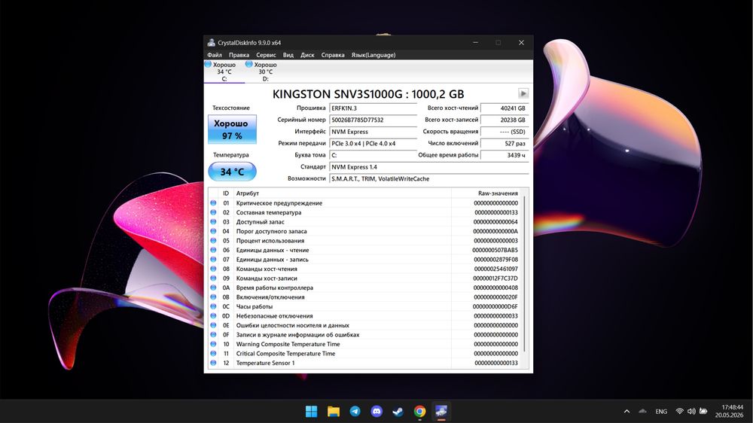Click the serial number field
The height and width of the screenshot is (423, 753).
pos(373,120)
